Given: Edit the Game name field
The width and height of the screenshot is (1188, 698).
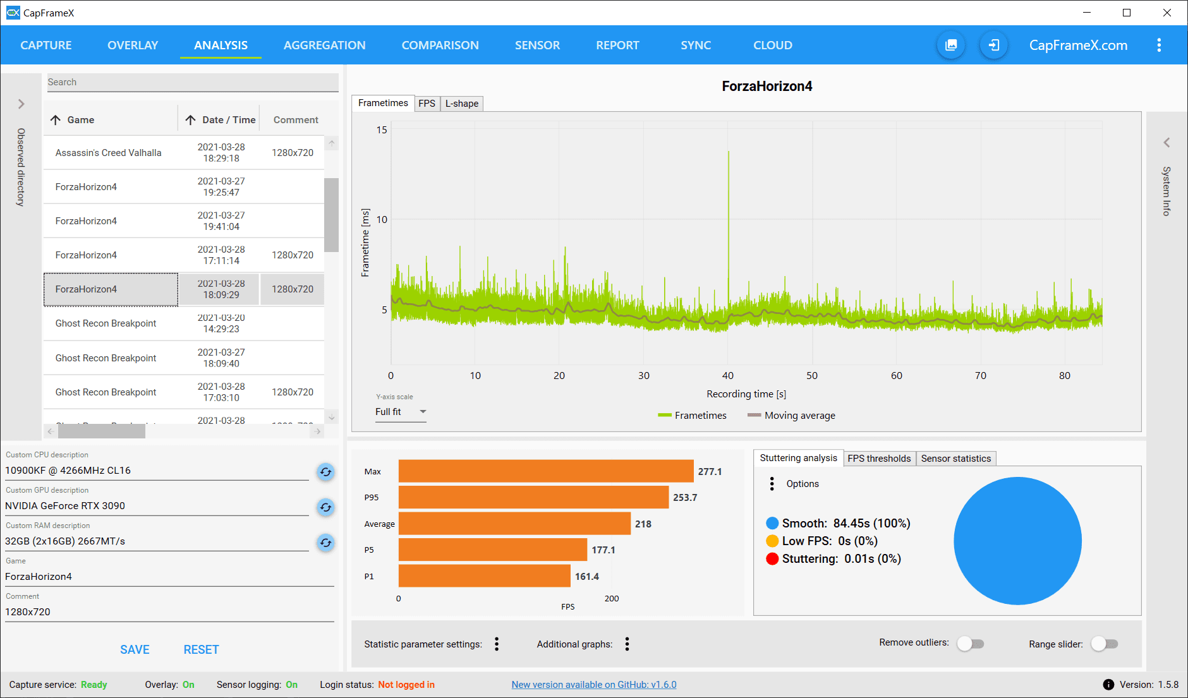Looking at the screenshot, I should pyautogui.click(x=169, y=577).
